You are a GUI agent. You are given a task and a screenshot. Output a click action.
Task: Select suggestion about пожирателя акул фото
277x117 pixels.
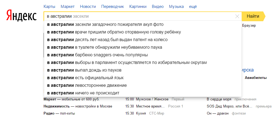pos(143,24)
